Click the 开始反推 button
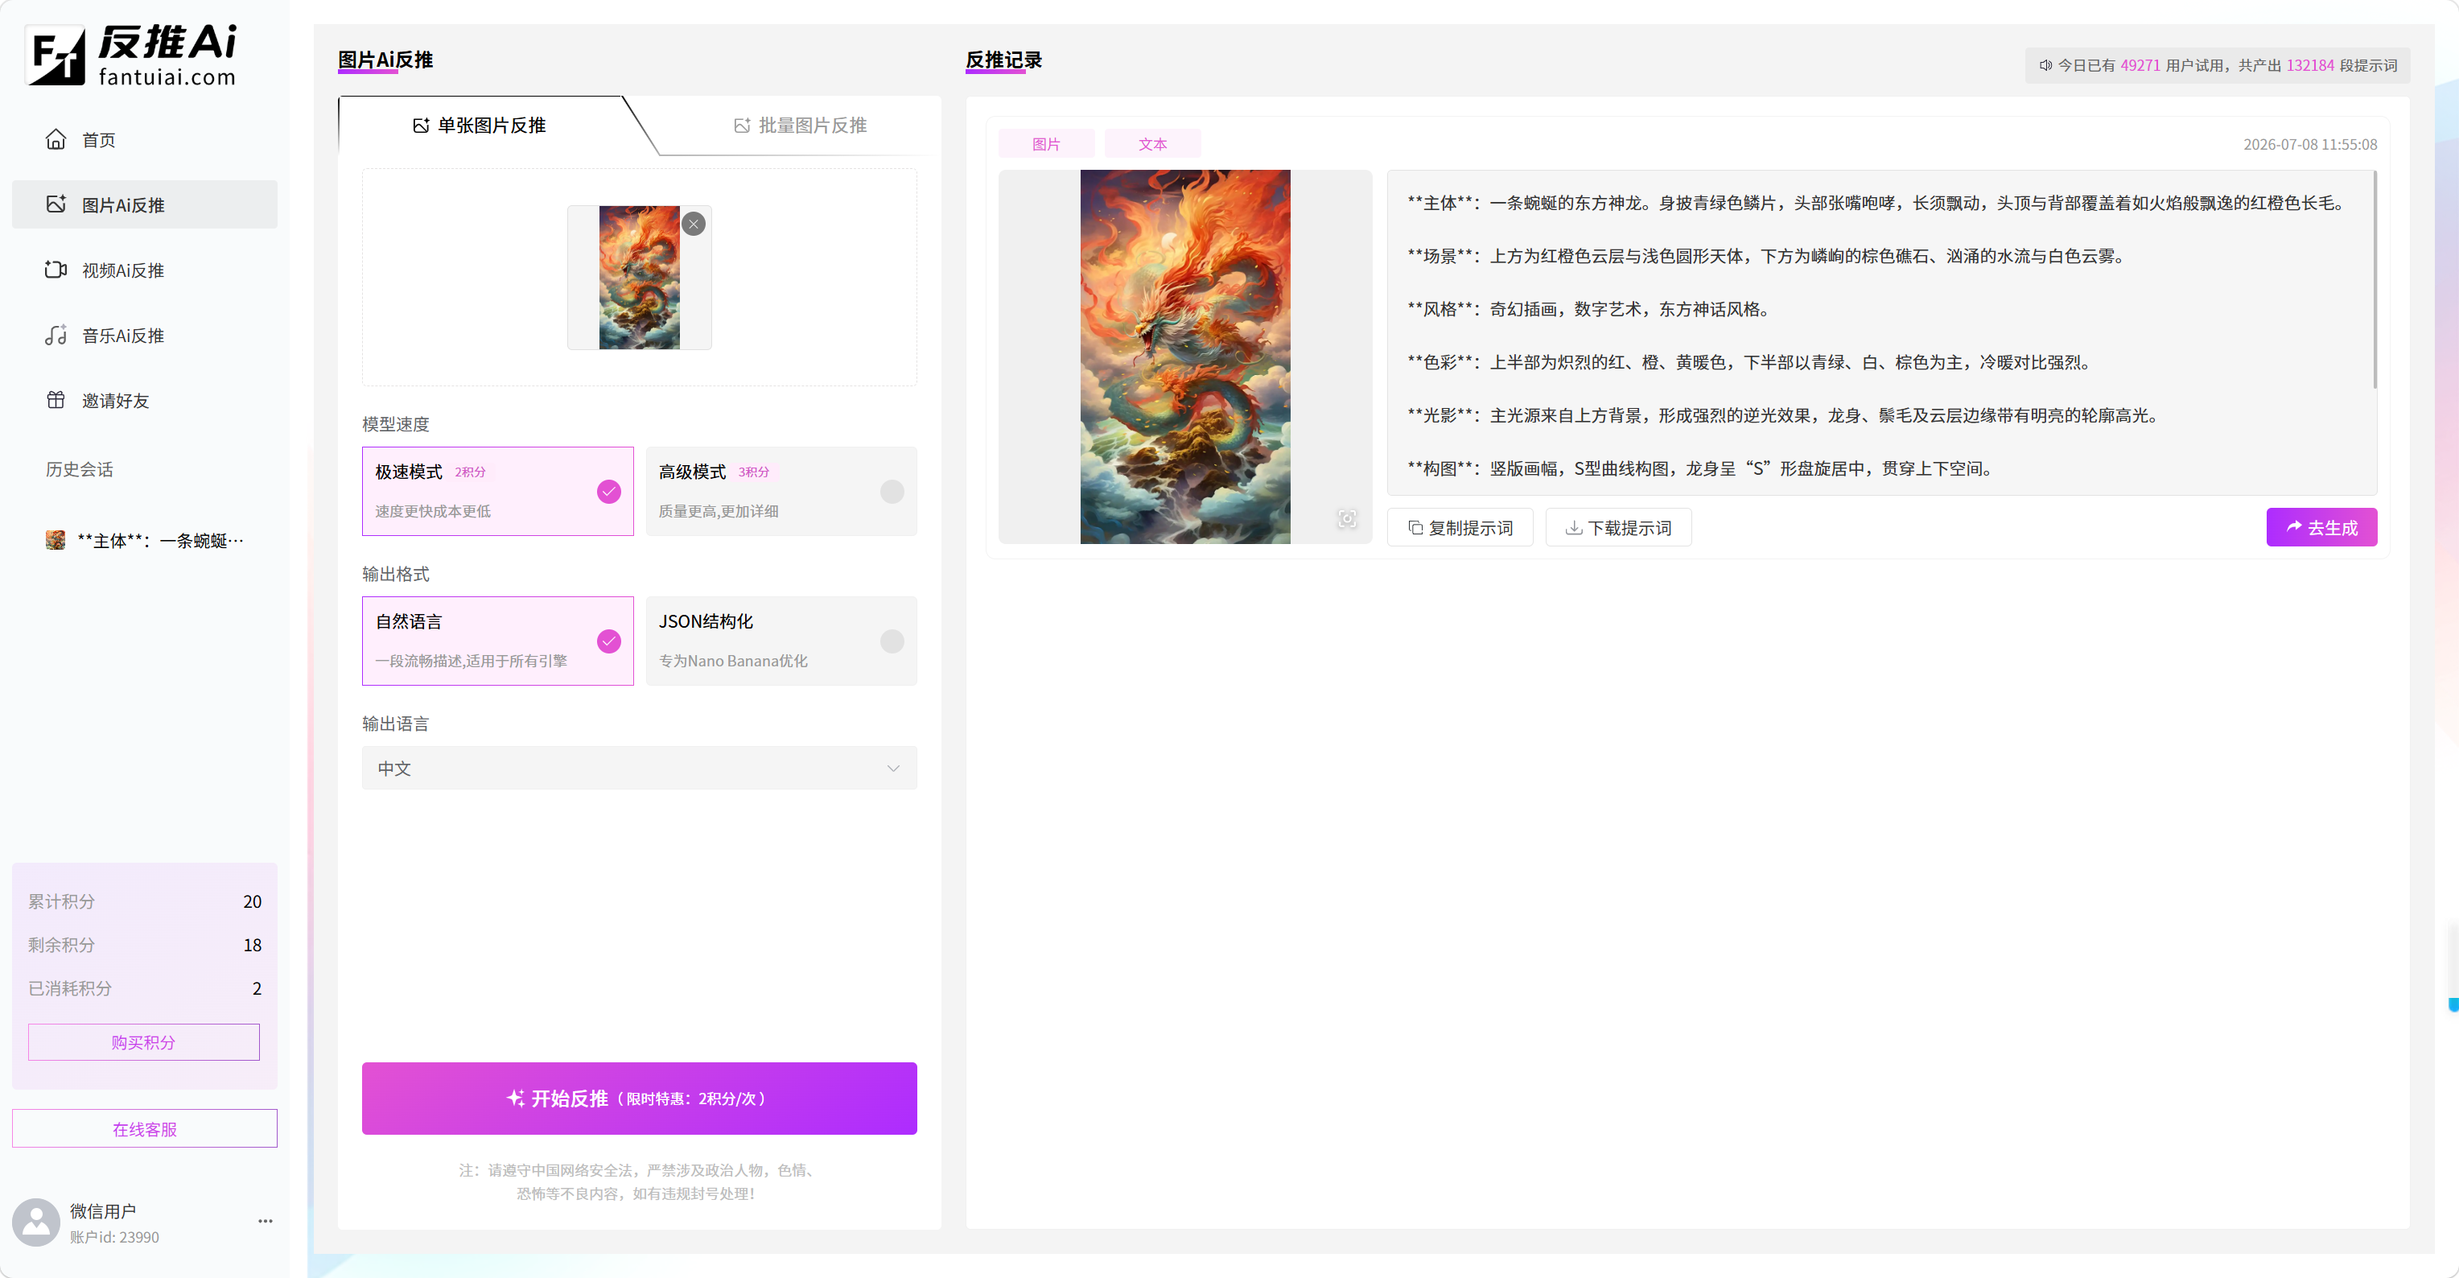 tap(639, 1099)
